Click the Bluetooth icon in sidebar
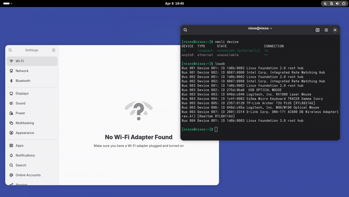The width and height of the screenshot is (349, 197). pos(12,80)
